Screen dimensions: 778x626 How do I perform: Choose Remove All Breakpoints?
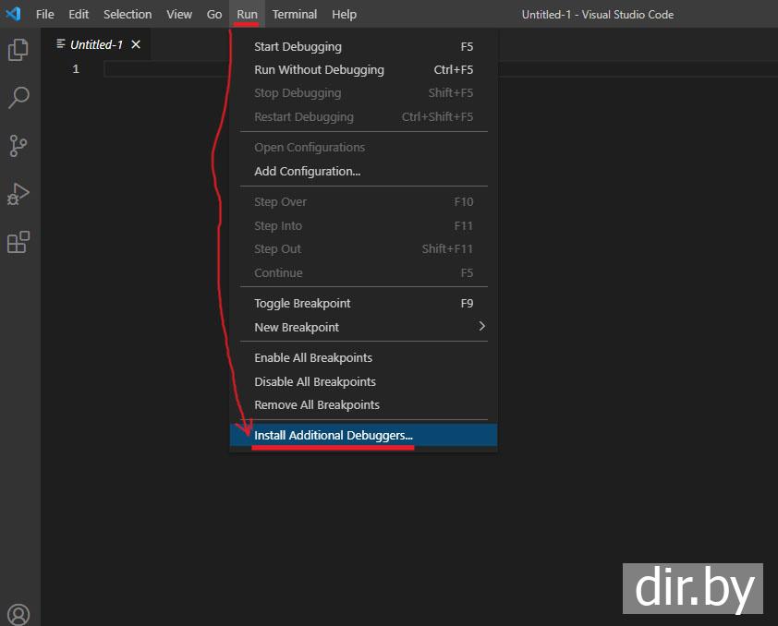(317, 404)
